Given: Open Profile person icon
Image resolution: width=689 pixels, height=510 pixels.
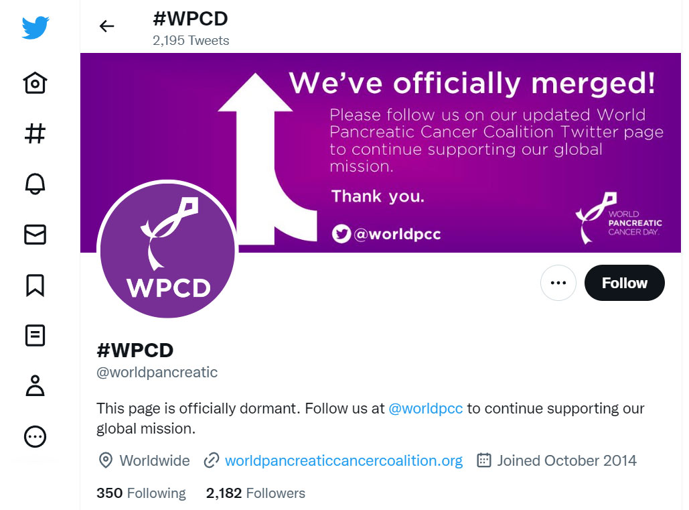Looking at the screenshot, I should 35,386.
